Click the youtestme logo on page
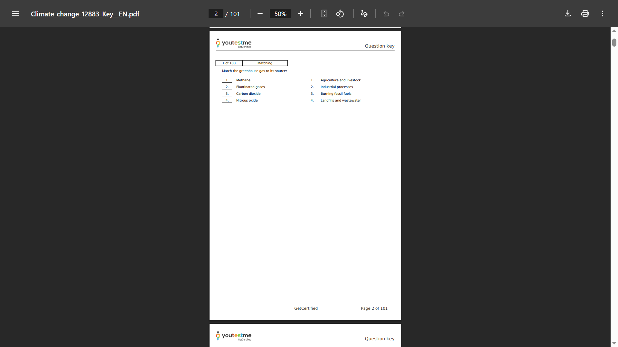The height and width of the screenshot is (347, 618). (x=234, y=43)
